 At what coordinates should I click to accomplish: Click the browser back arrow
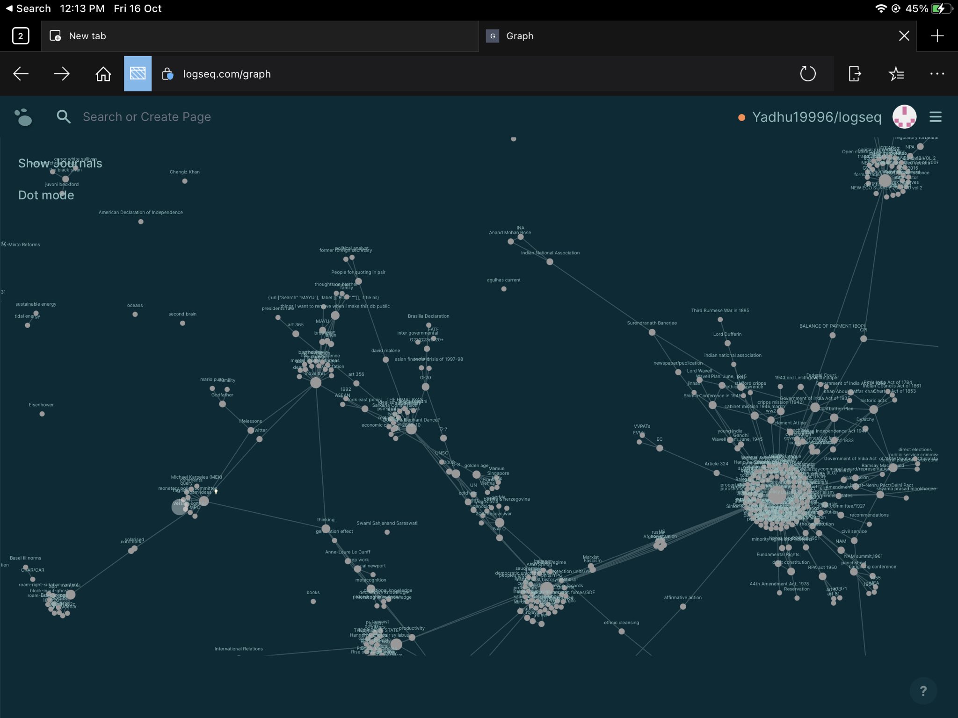[x=21, y=74]
